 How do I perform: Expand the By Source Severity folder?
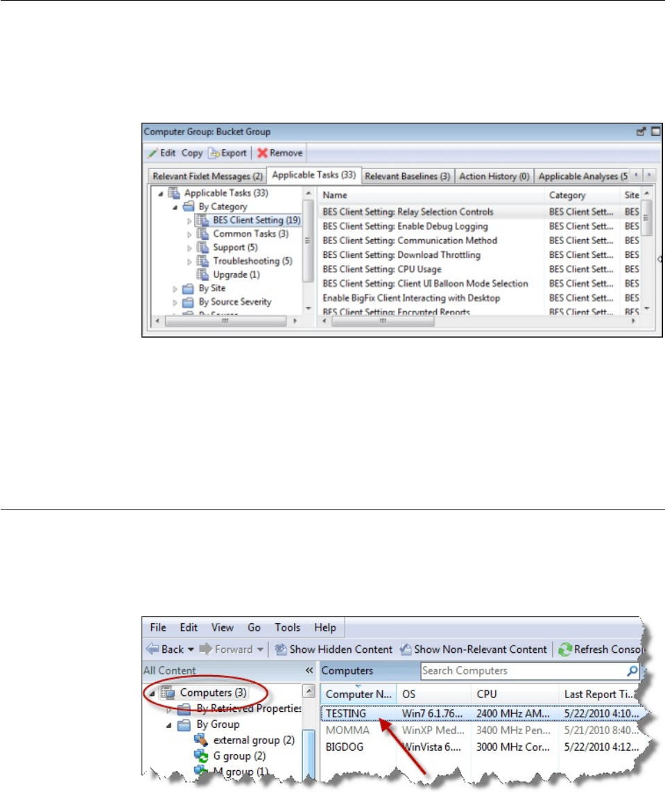(175, 303)
